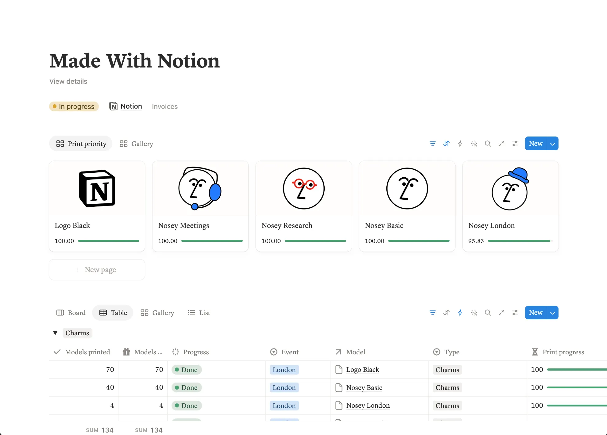Click Print progress bar in Logo Black row
Viewport: 607px width, 435px height.
[x=577, y=370]
